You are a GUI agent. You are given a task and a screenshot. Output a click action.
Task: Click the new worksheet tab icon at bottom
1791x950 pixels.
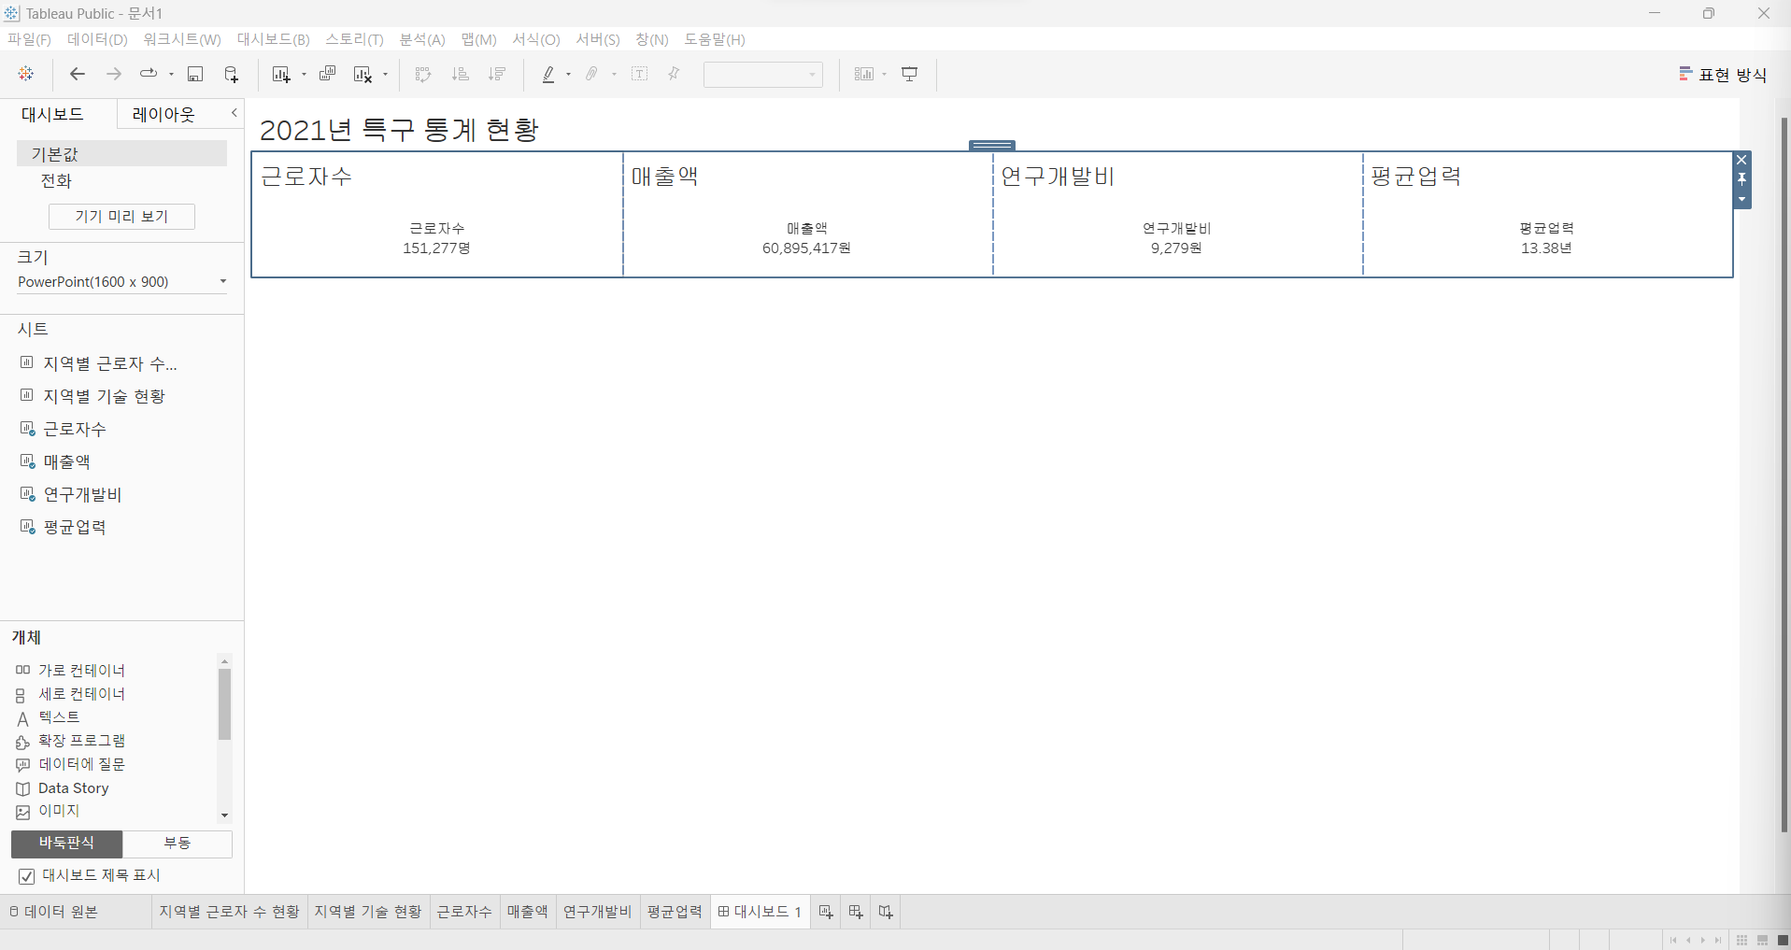[x=826, y=912]
